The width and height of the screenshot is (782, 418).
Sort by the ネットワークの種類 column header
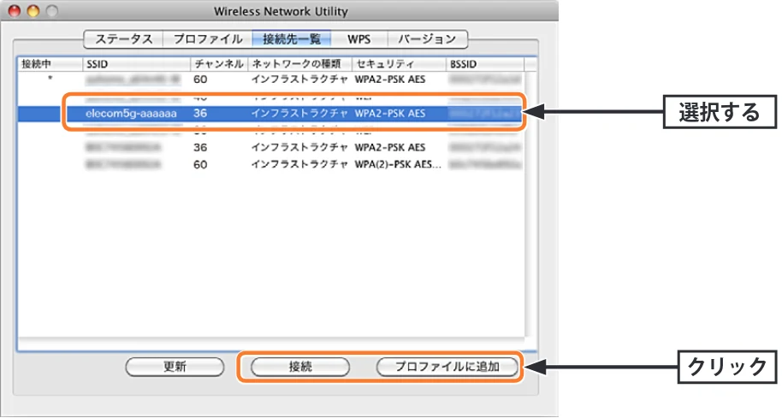pos(299,64)
